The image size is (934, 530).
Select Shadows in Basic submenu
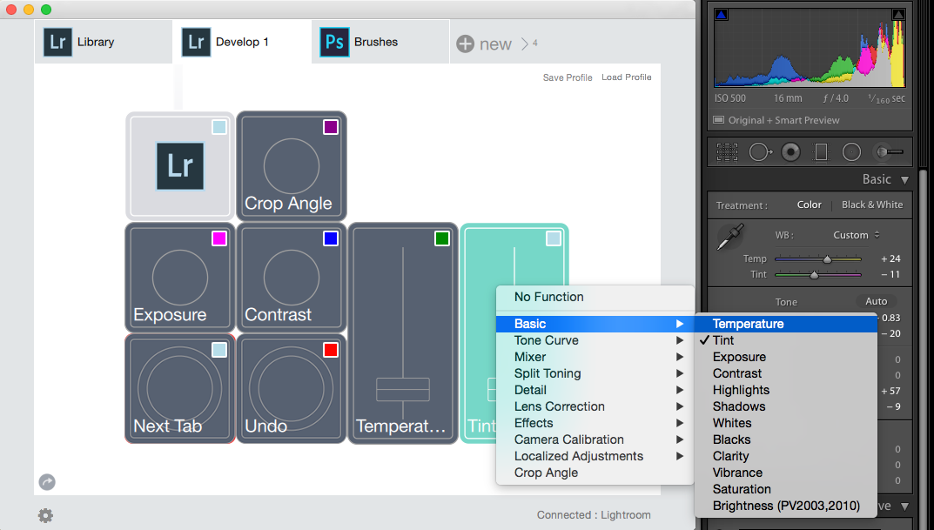tap(786, 406)
